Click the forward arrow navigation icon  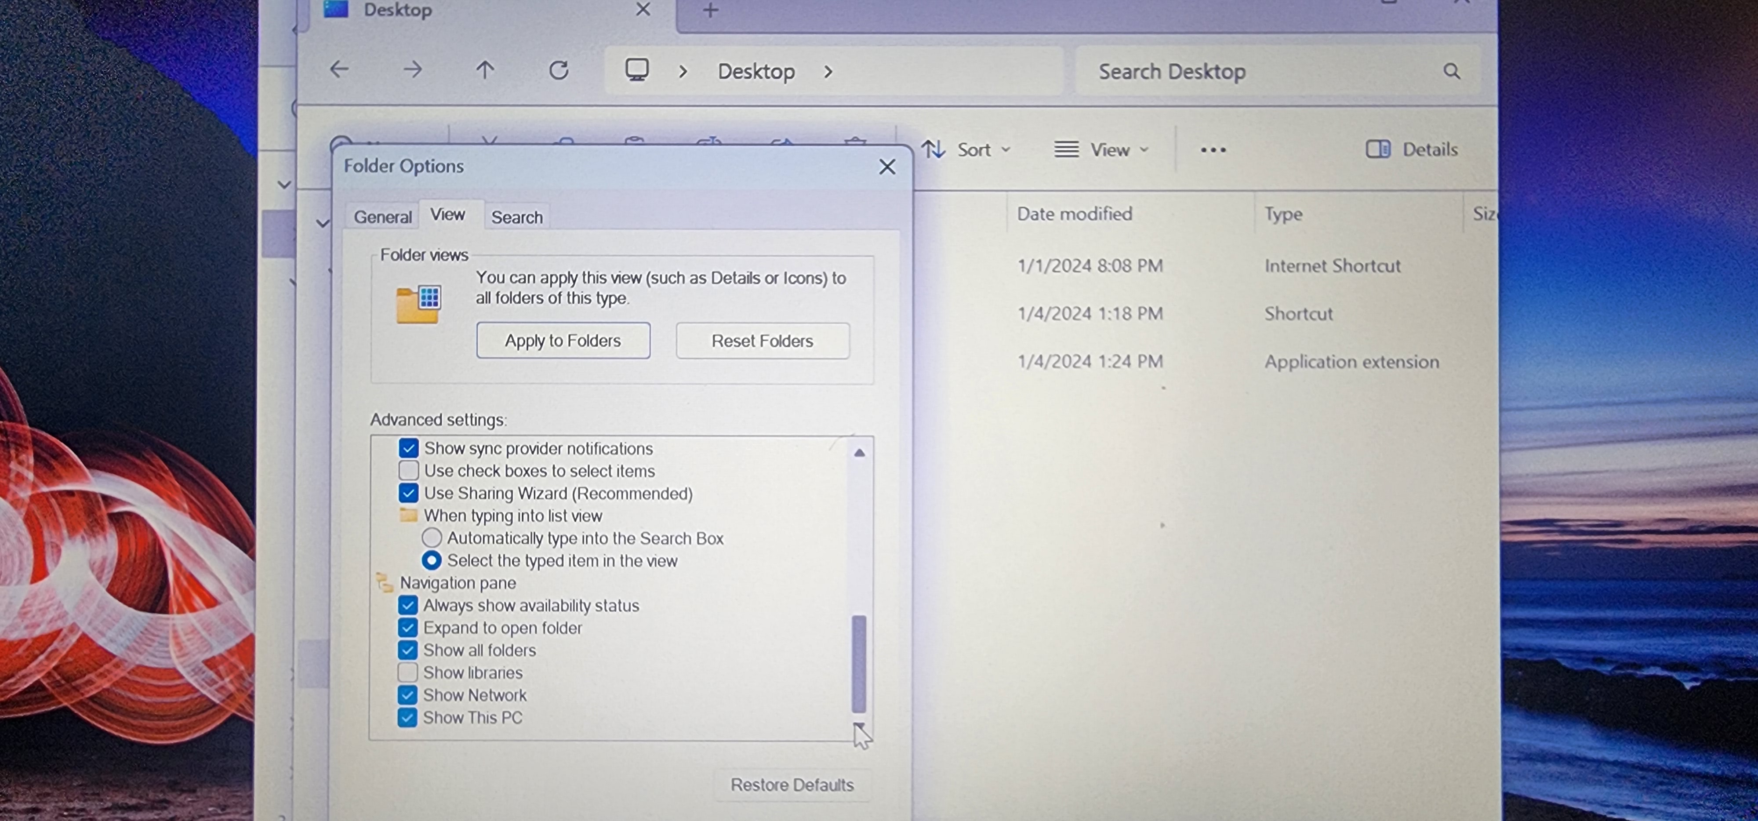[412, 69]
